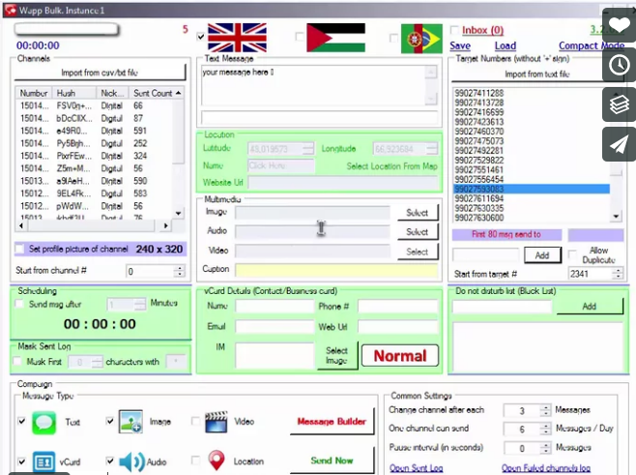
Task: Click the UK flag language icon
Action: (237, 37)
